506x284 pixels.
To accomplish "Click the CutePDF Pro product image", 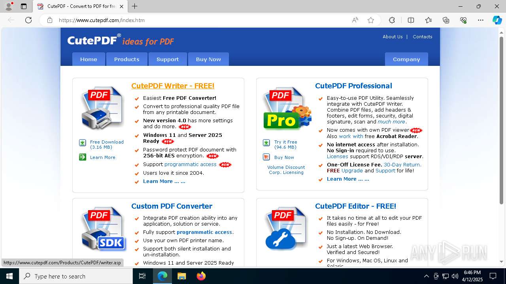I will coord(287,108).
